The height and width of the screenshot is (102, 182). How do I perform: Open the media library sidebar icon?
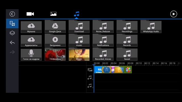pos(12,24)
